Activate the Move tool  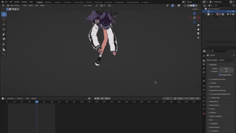coord(4,24)
